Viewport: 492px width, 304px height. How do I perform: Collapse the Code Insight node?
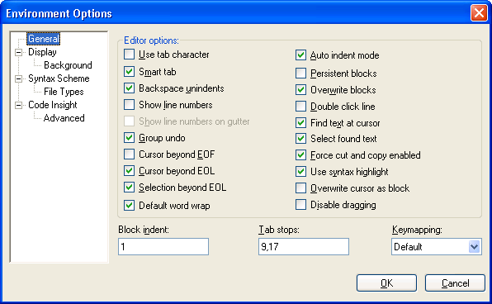[x=18, y=105]
